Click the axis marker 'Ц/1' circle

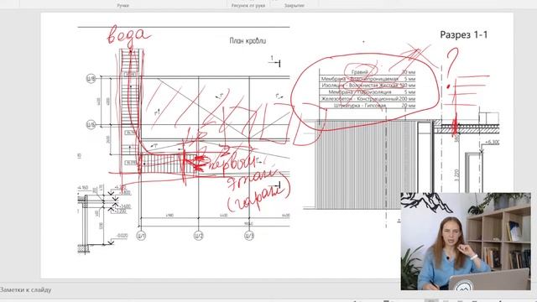(141, 236)
